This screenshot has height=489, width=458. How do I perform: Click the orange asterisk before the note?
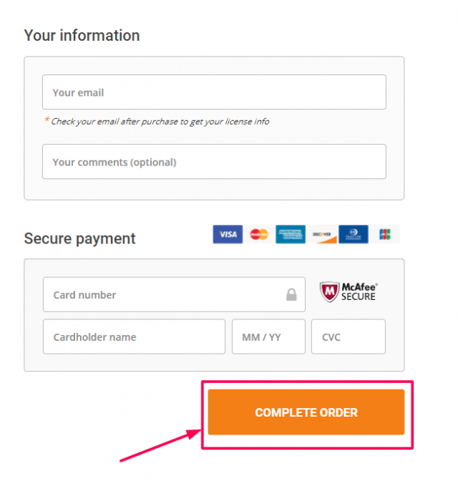click(x=47, y=120)
